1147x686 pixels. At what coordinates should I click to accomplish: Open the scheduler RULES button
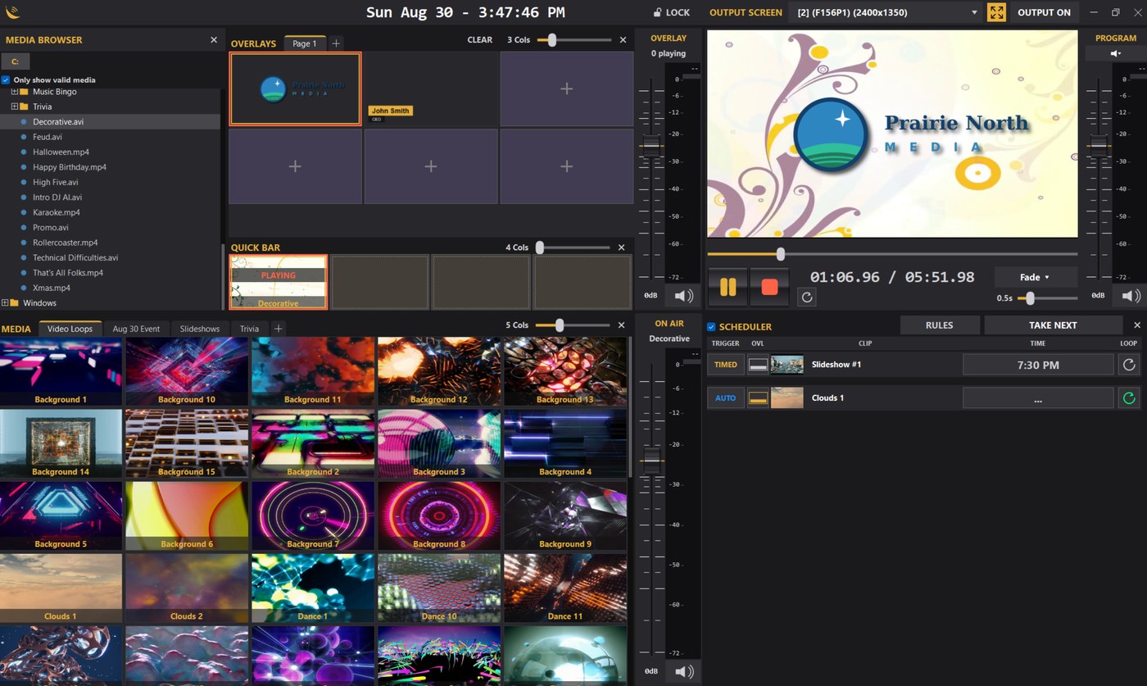tap(939, 325)
